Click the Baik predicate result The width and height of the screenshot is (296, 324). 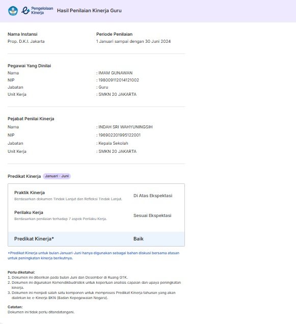pyautogui.click(x=138, y=239)
